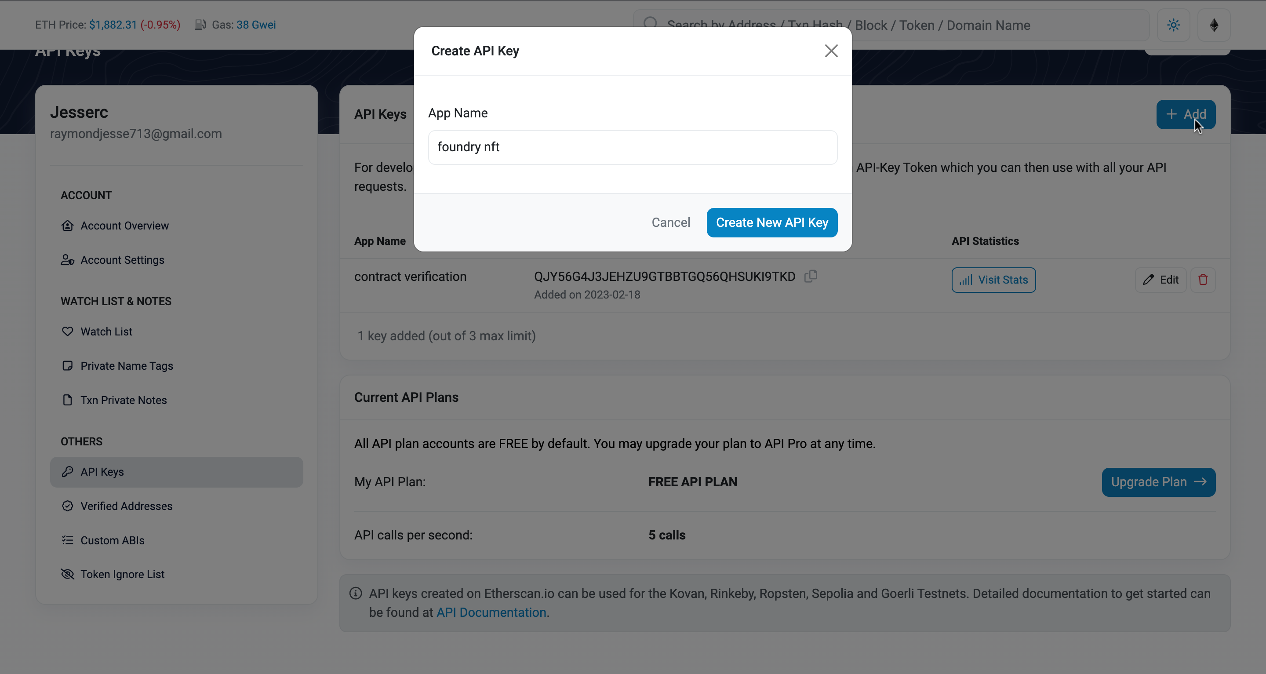Select the Verified Addresses badge icon
The height and width of the screenshot is (674, 1266).
click(67, 506)
